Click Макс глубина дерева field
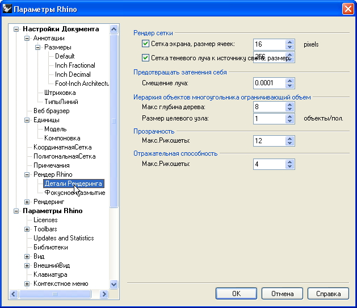This screenshot has width=357, height=308. tap(269, 107)
